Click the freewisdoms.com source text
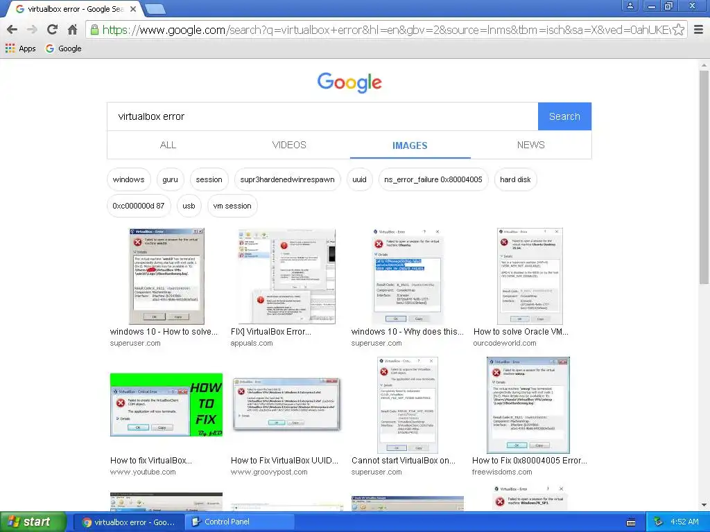 (502, 472)
